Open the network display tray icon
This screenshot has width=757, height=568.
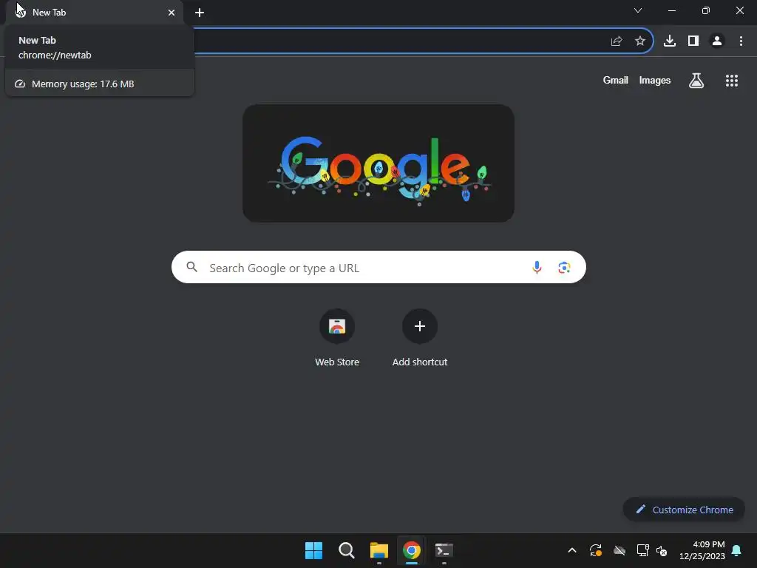pos(642,550)
